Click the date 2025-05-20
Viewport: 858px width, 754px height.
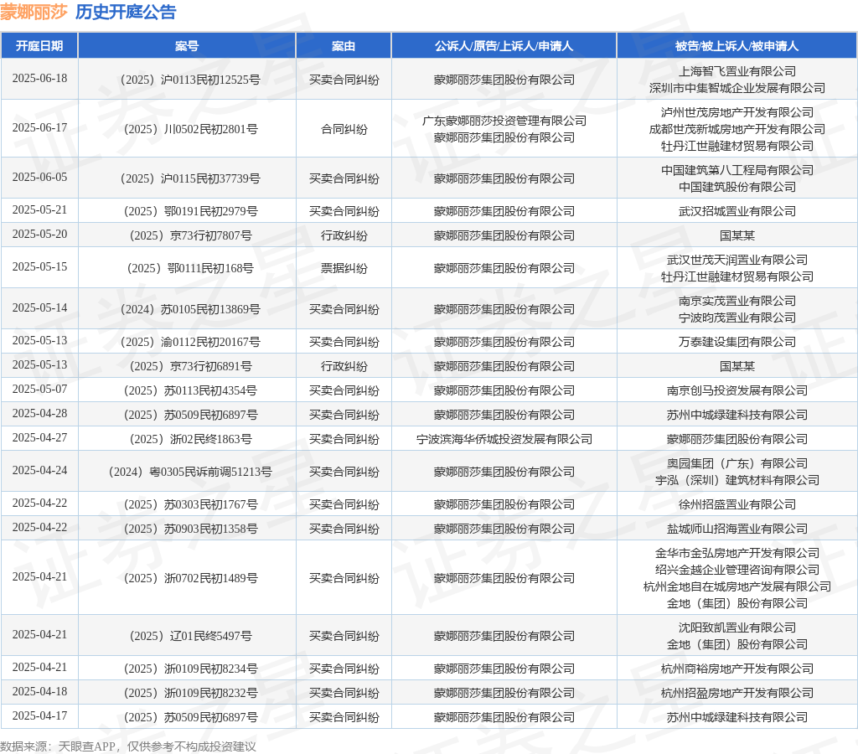pyautogui.click(x=39, y=234)
